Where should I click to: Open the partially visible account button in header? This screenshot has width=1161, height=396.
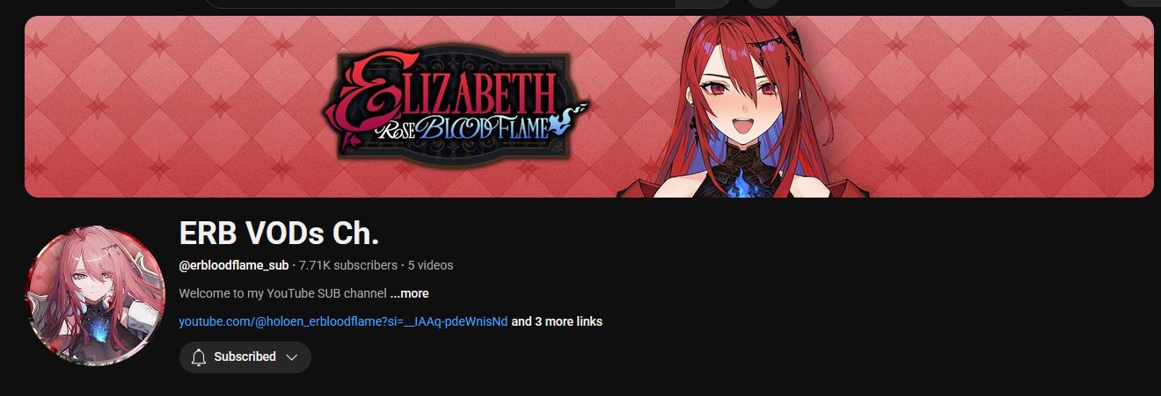tap(1140, 3)
